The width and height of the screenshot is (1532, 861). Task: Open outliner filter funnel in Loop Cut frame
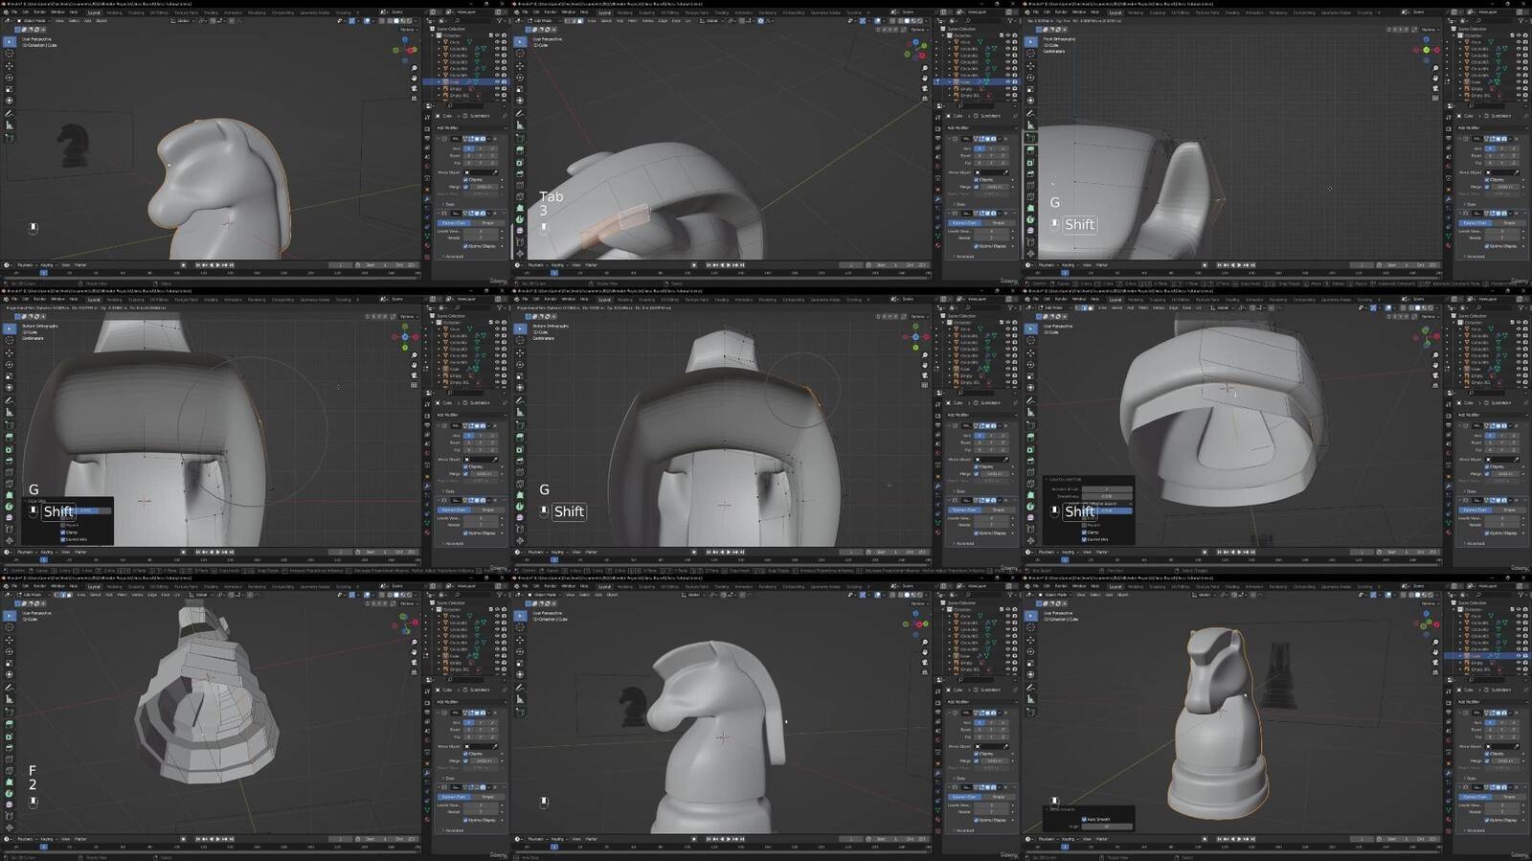[x=1521, y=307]
